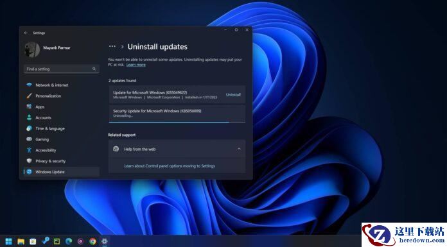Click the Security Update KB5050009 entry
This screenshot has width=447, height=247.
[177, 114]
